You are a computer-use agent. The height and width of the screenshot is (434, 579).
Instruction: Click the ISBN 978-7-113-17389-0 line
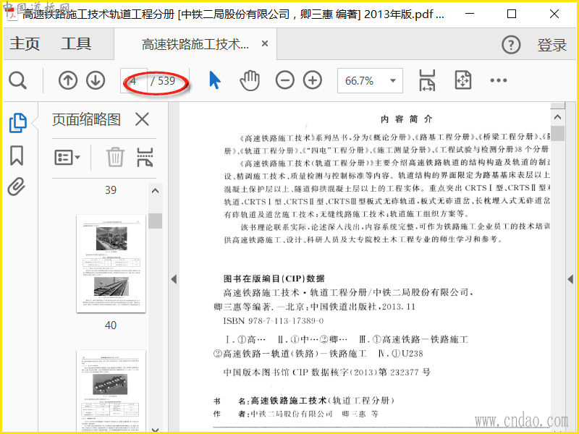click(274, 321)
